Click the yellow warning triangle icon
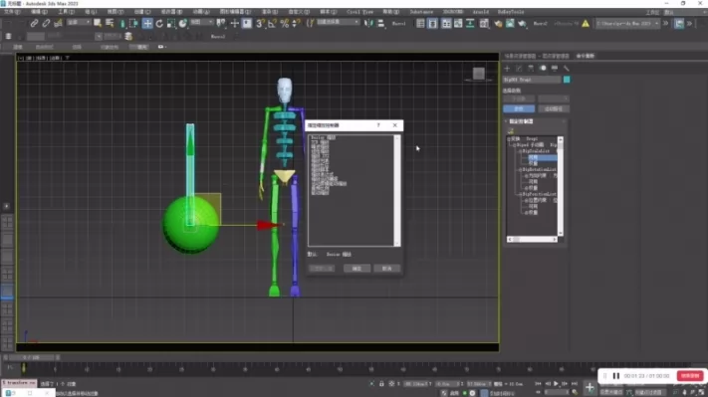708x397 pixels. tap(586, 23)
